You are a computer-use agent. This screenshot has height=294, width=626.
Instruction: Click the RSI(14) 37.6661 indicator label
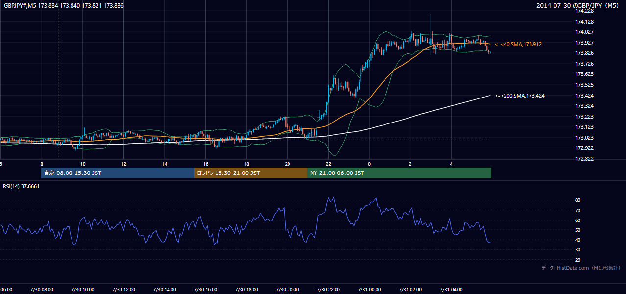pos(21,186)
